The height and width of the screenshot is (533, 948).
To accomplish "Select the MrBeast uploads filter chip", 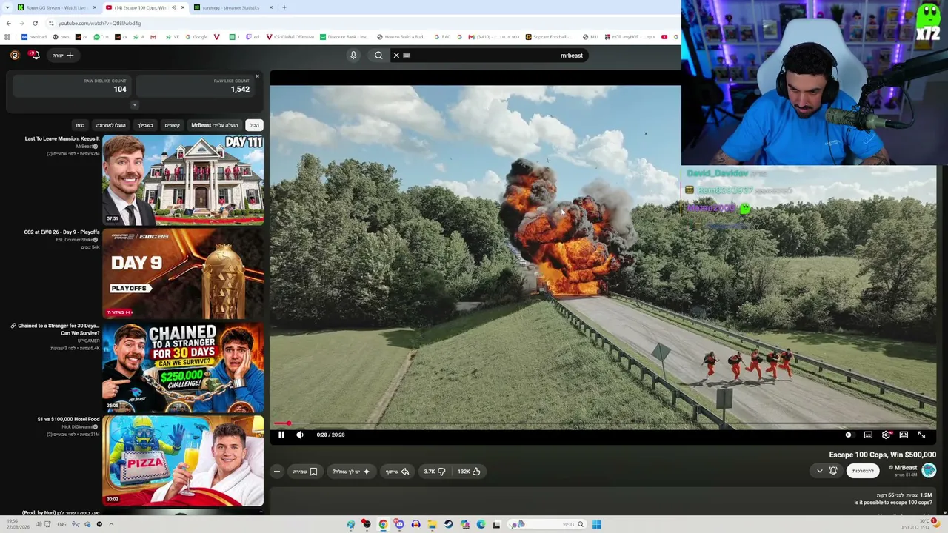I will tap(215, 125).
